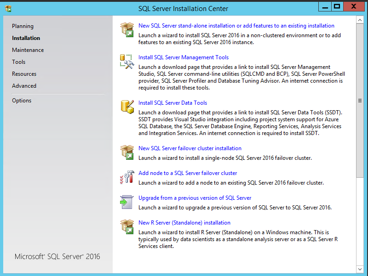Screen dimensions: 368x276
Task: Click the scrollbar up arrow
Action: click(x=360, y=20)
